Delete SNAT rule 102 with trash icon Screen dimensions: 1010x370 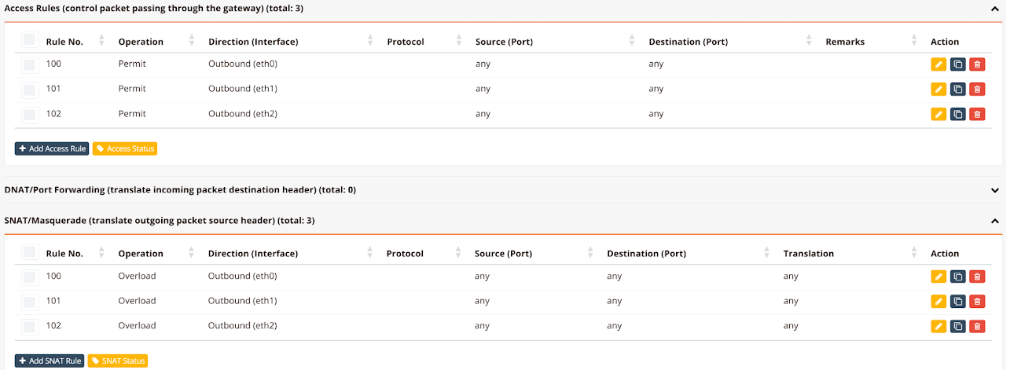[977, 327]
